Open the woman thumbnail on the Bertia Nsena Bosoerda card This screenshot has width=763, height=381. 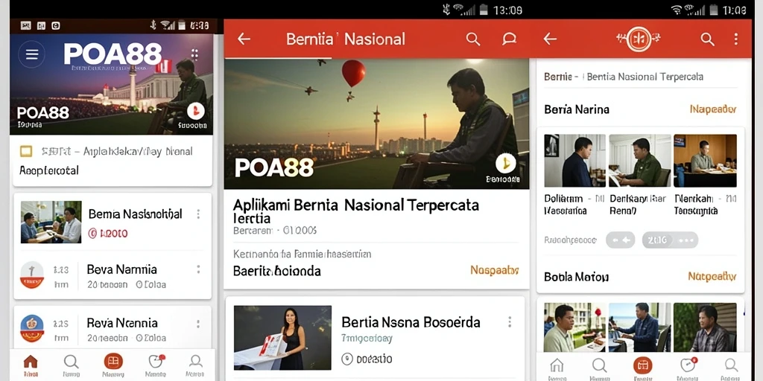(x=282, y=338)
